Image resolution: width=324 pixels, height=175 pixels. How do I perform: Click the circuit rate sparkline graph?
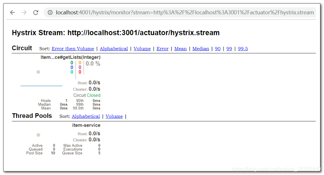(x=41, y=86)
